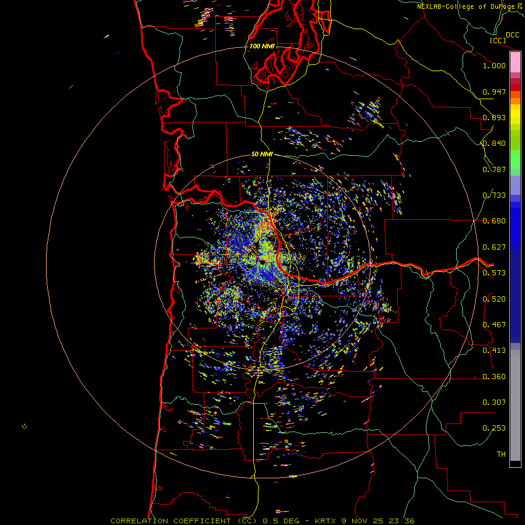Click the KRTX radar site identifier in the caption
The height and width of the screenshot is (525, 525).
(x=325, y=521)
